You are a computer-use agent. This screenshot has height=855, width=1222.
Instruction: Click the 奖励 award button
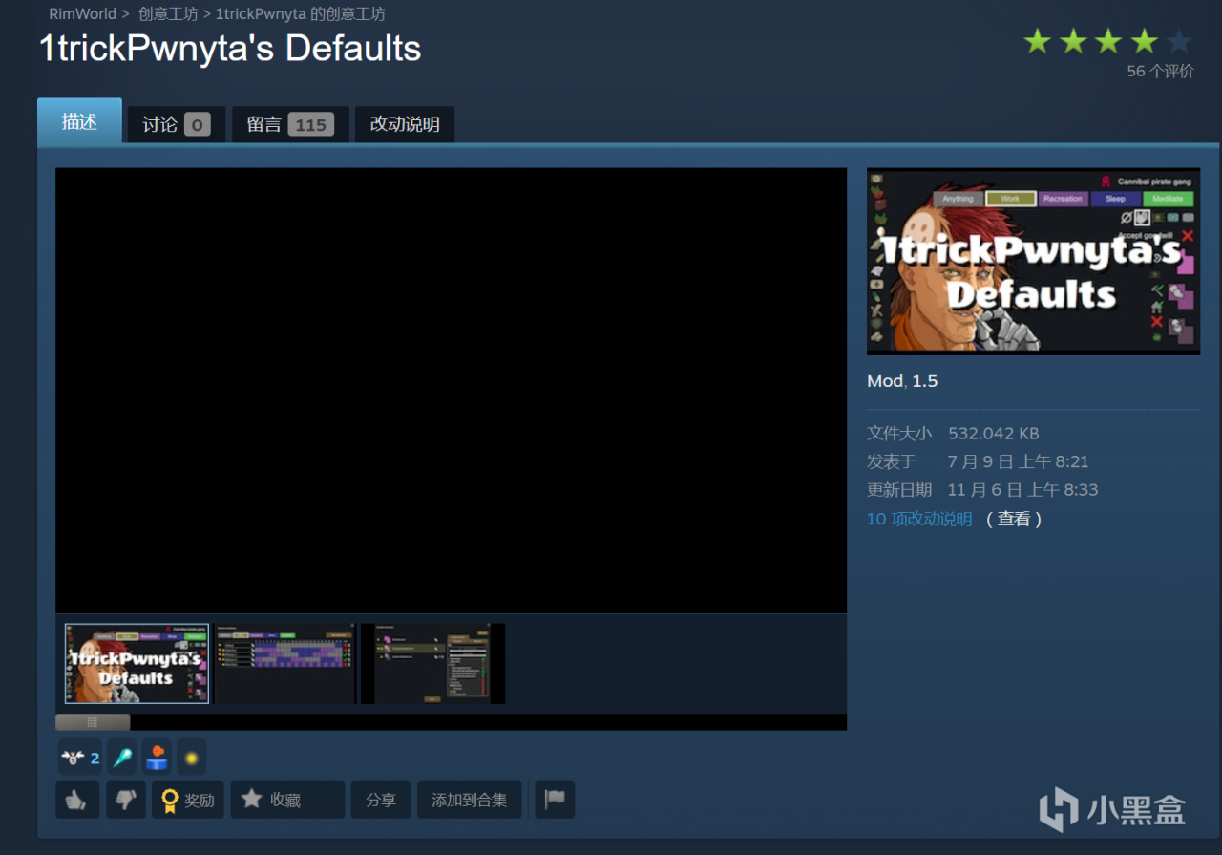[x=188, y=800]
